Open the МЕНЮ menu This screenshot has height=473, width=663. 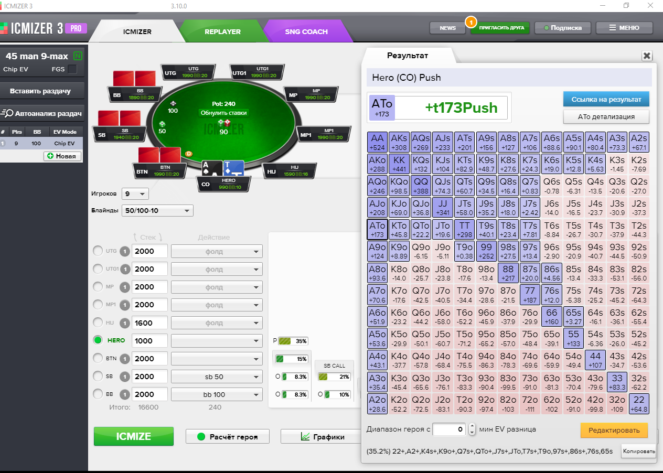625,28
